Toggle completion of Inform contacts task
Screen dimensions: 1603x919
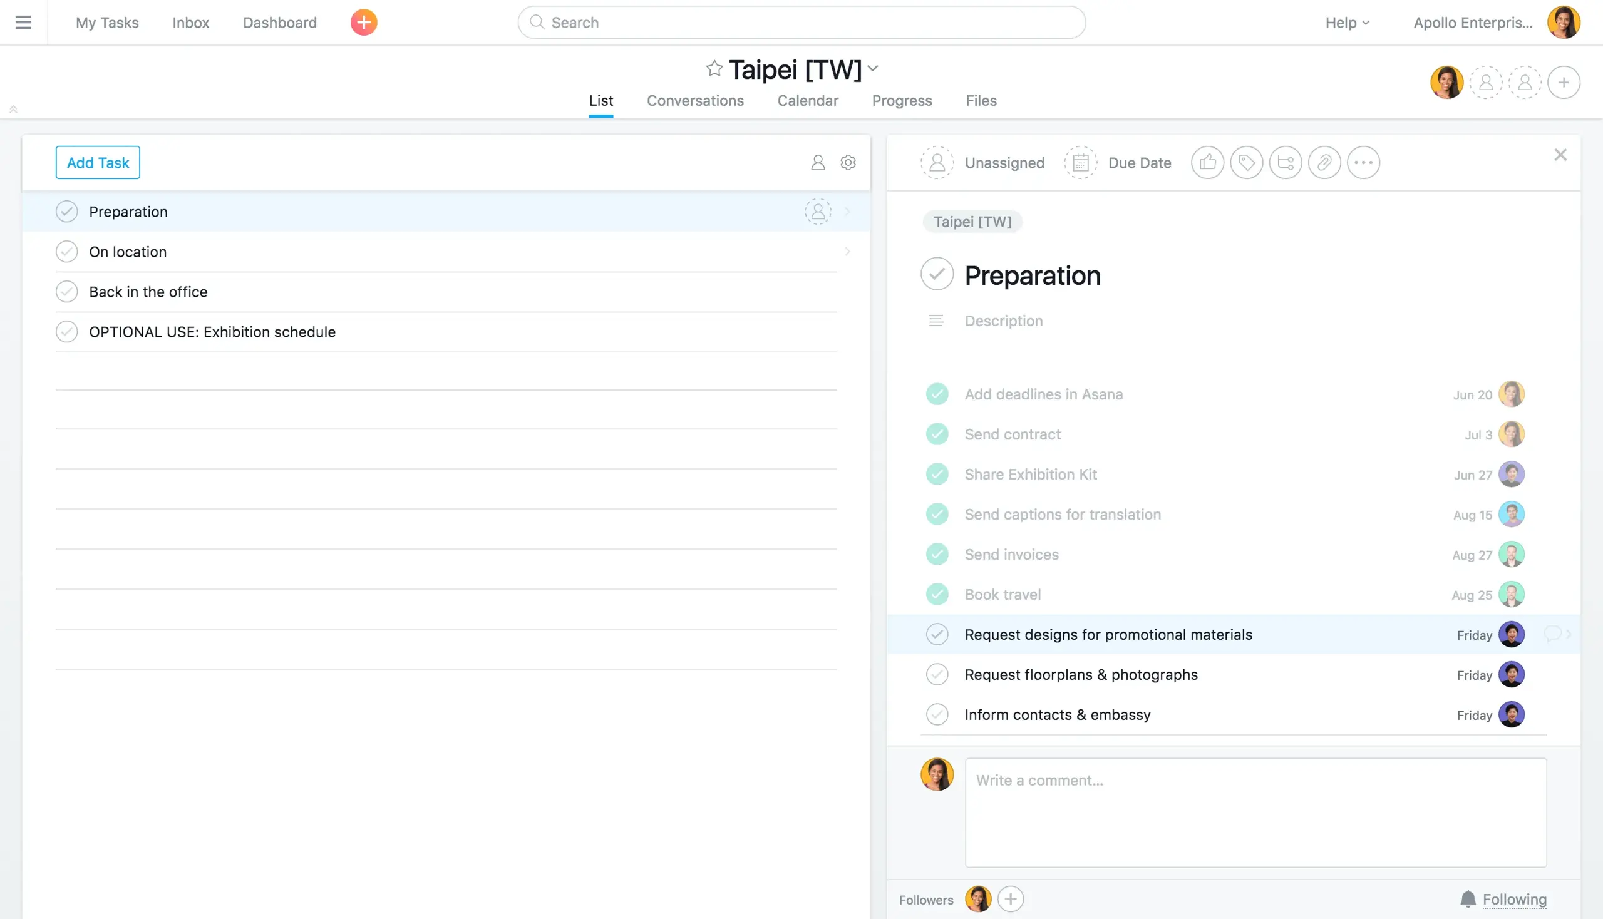[x=937, y=714]
